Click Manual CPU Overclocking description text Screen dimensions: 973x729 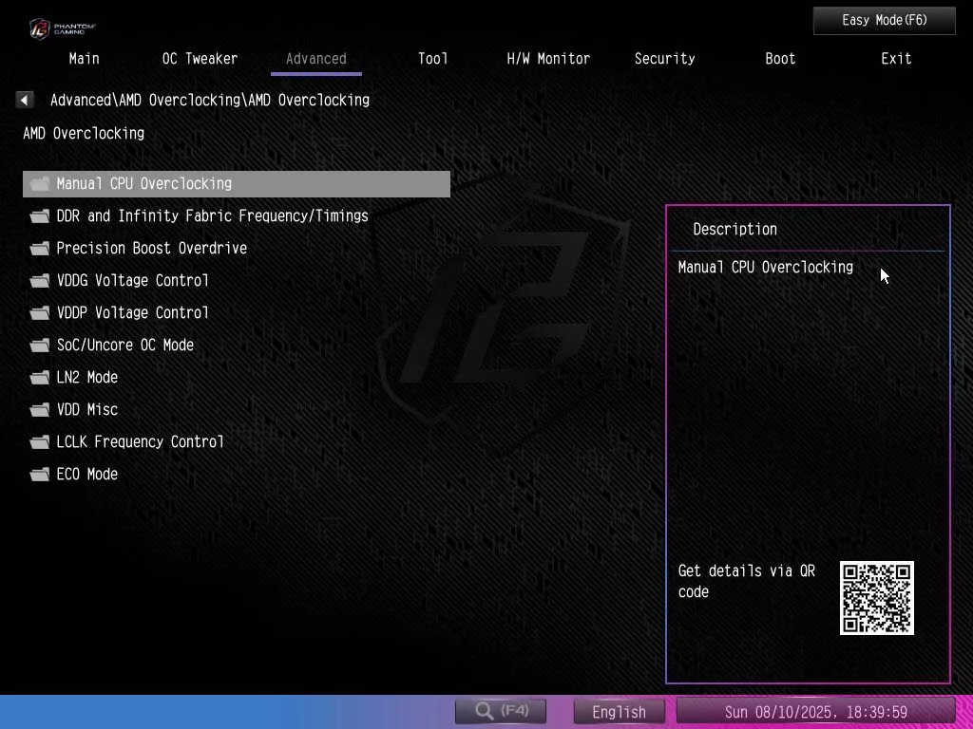click(x=765, y=267)
